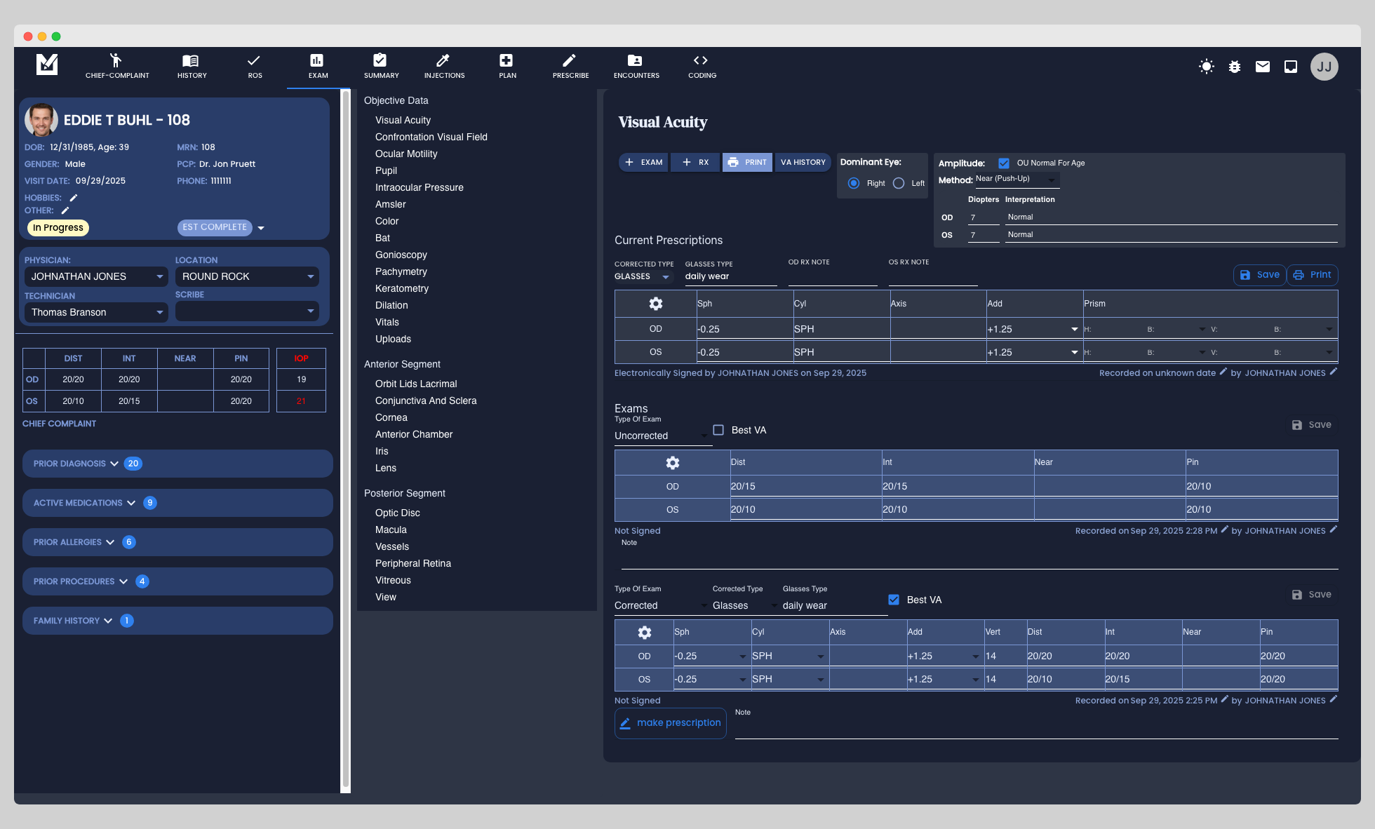Open Amplitude Method dropdown
This screenshot has height=829, width=1375.
1016,180
